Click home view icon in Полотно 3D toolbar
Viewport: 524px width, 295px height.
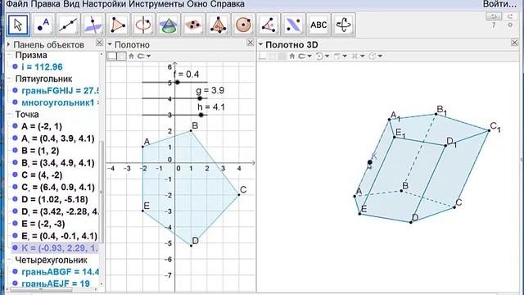[x=292, y=57]
